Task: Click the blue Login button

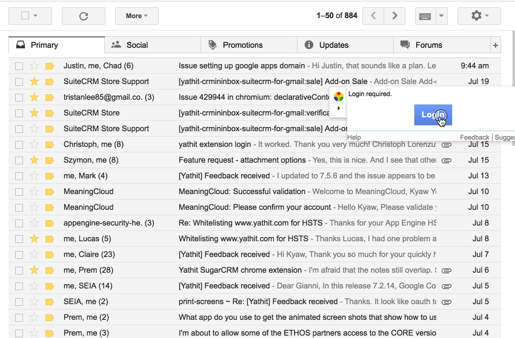Action: [x=433, y=115]
